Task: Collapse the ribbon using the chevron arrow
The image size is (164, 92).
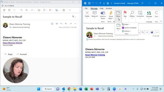Action: coord(161,21)
